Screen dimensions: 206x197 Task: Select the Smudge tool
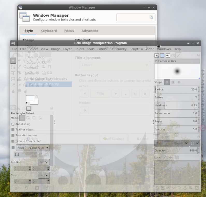point(19,91)
